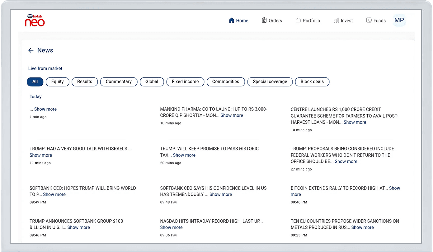Expand Nasdaq record high news Show more

coord(171,227)
